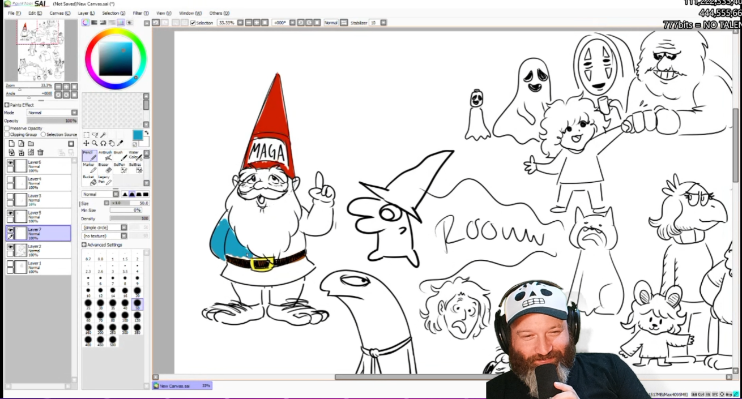Screen dimensions: 742x399
Task: Select the Eyedropper color picker tool
Action: tap(120, 143)
